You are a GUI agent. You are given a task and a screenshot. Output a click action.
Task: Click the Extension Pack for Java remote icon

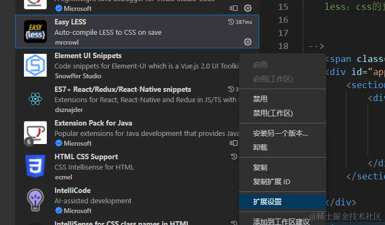pyautogui.click(x=234, y=143)
